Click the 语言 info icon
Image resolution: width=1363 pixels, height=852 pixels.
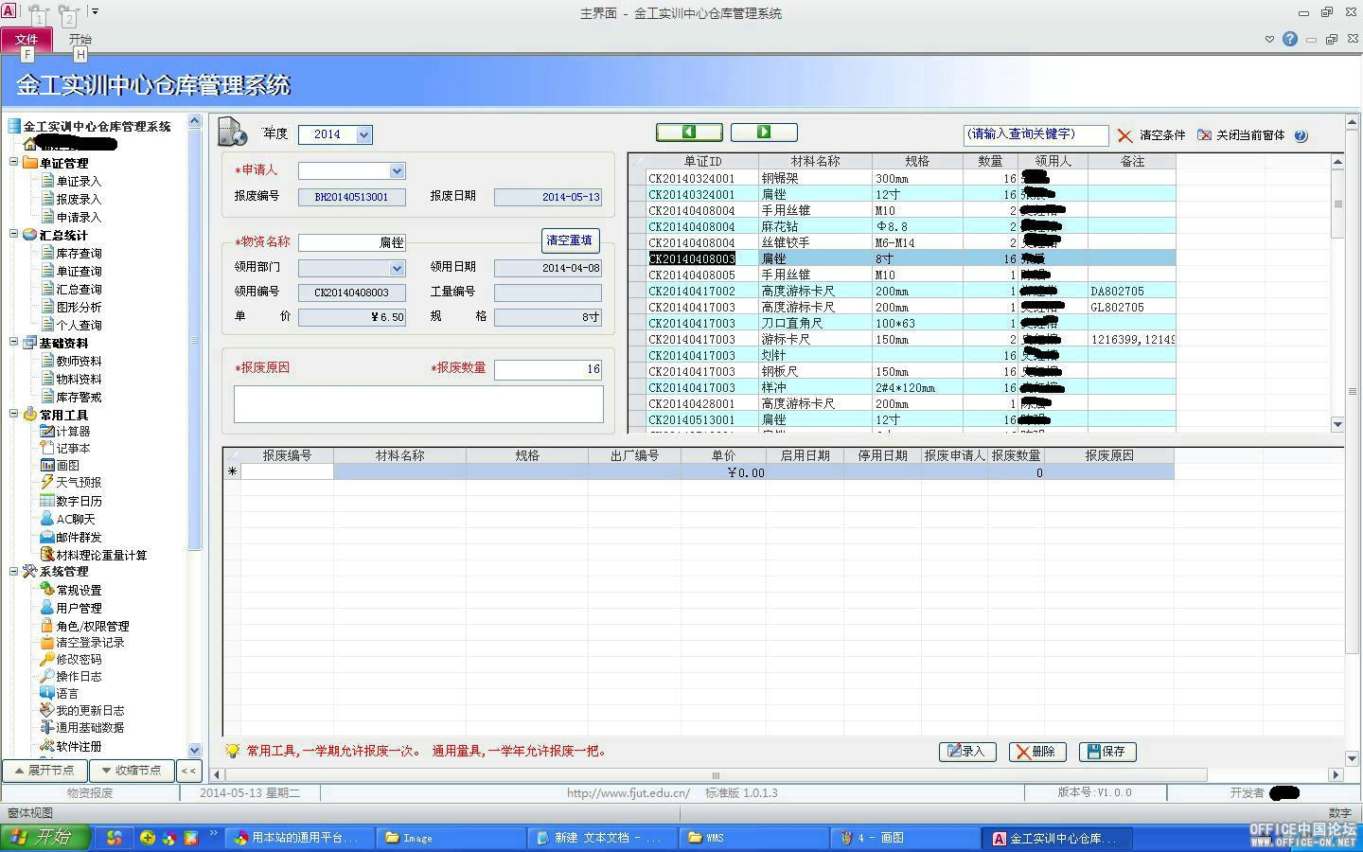[x=47, y=693]
